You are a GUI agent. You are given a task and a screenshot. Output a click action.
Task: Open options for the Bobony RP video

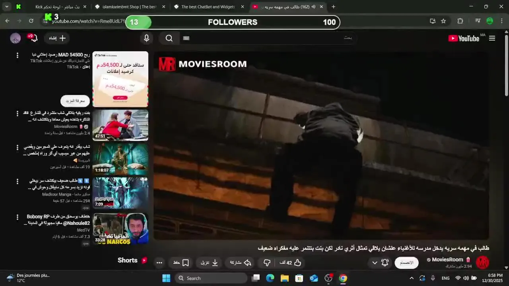point(17,217)
